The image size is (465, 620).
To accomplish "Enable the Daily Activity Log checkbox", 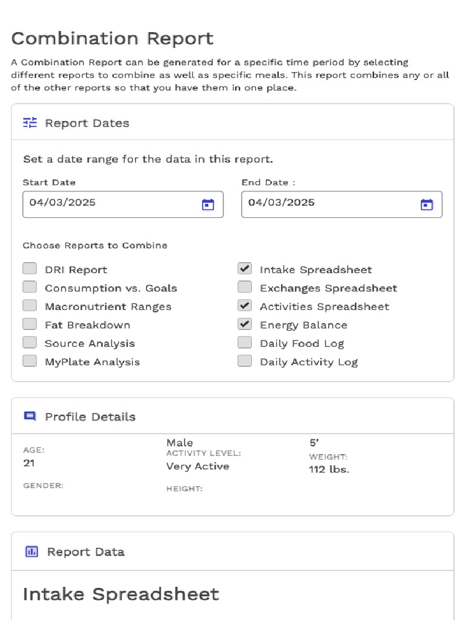I will pyautogui.click(x=245, y=361).
